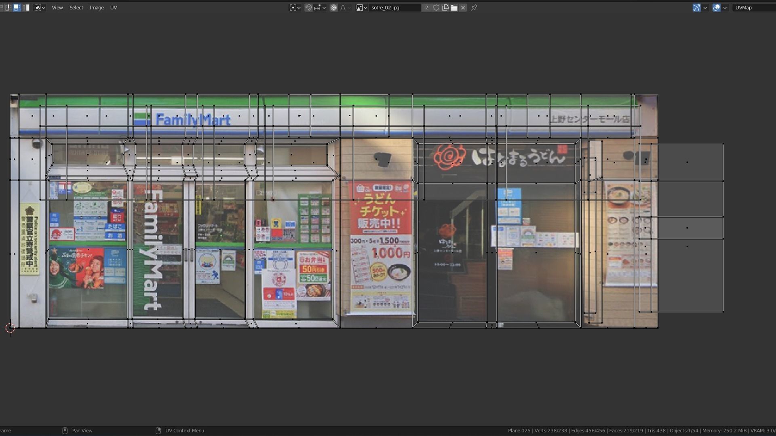Click the duplicate image data-block button
The width and height of the screenshot is (776, 436).
click(445, 7)
